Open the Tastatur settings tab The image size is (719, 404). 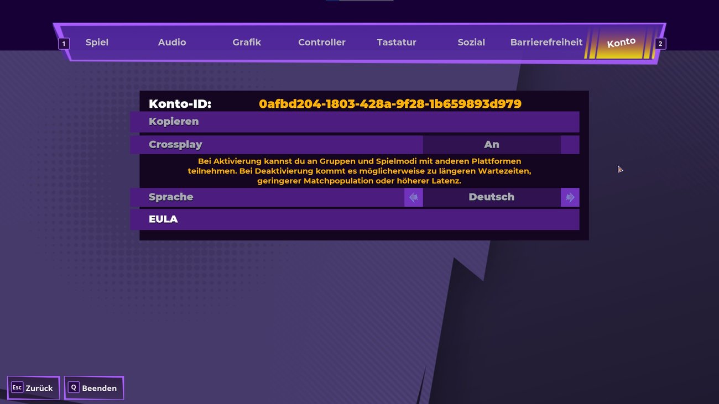pyautogui.click(x=397, y=42)
